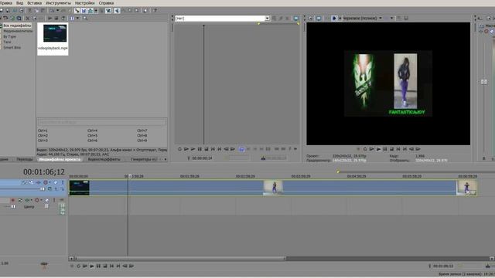Viewport: 495px width, 278px height.
Task: Open the Правка menu
Action: [x=5, y=3]
